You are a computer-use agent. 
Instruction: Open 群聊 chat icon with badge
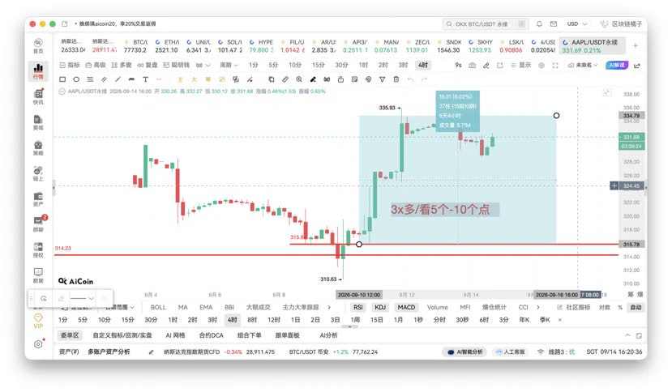[x=38, y=224]
